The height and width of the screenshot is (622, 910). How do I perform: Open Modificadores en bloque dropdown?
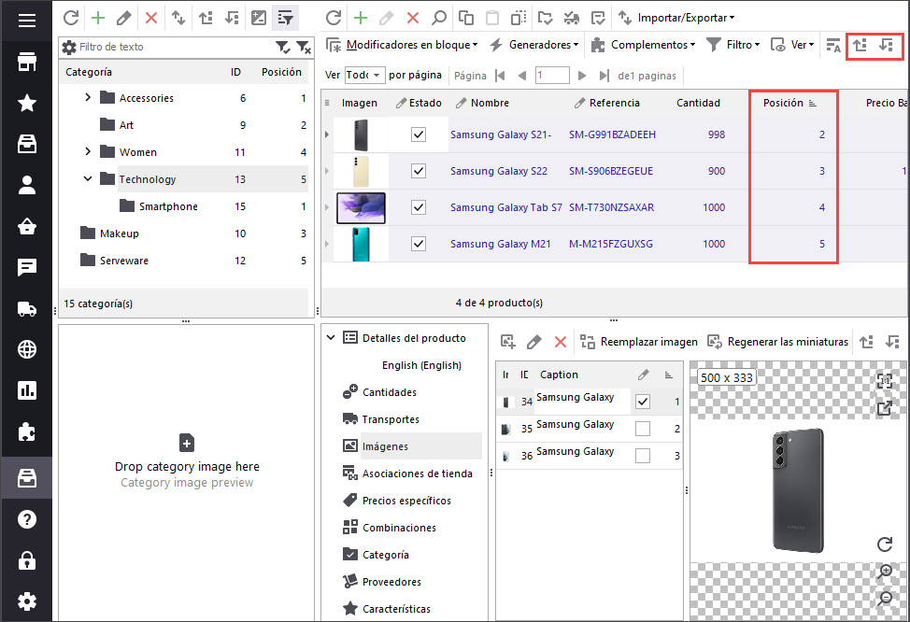(x=402, y=45)
